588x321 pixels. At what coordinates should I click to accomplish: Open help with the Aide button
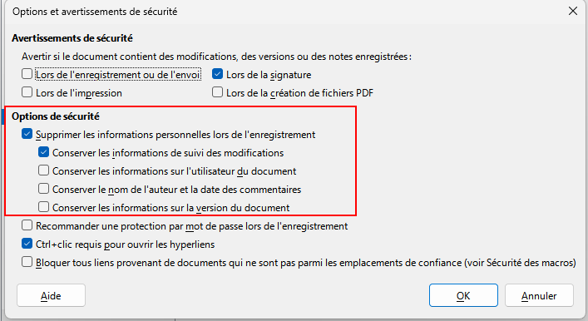pyautogui.click(x=51, y=295)
